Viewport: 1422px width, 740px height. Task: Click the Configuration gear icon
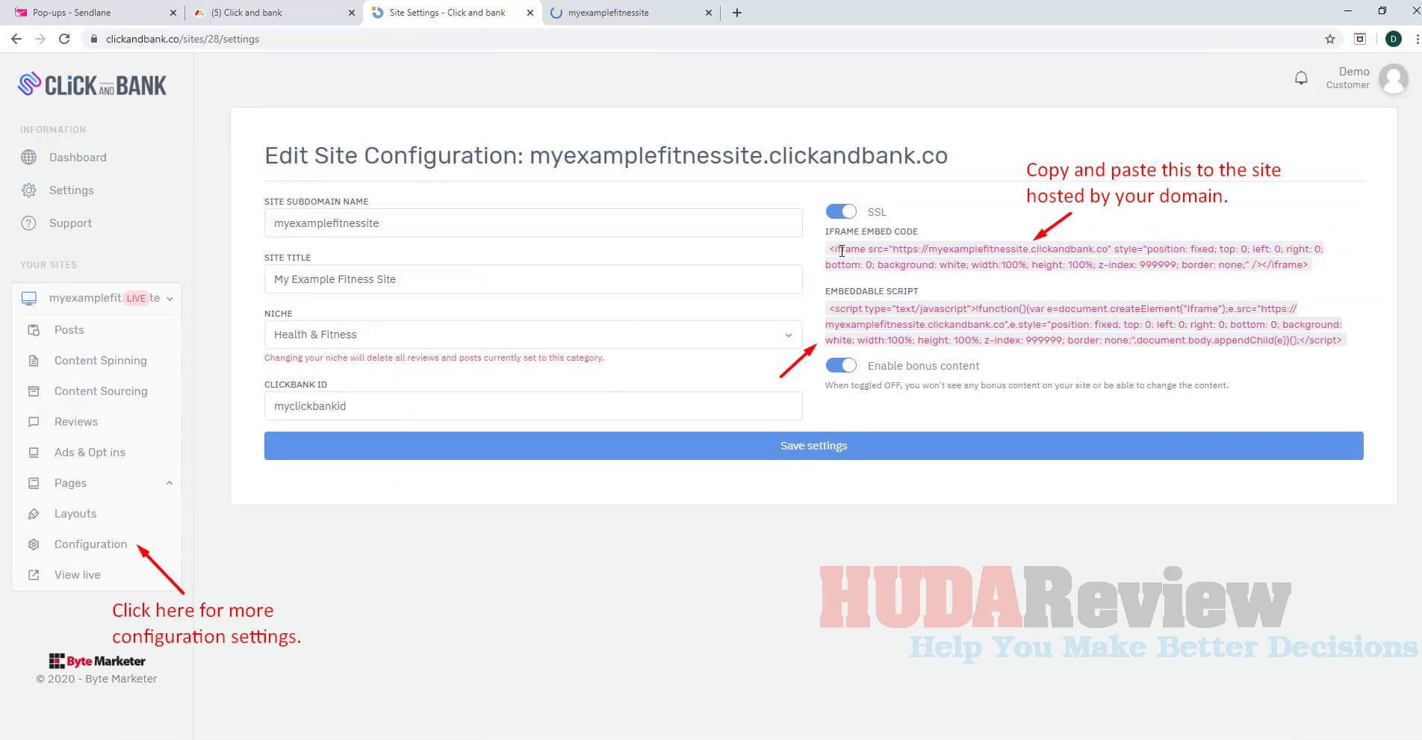click(x=34, y=544)
